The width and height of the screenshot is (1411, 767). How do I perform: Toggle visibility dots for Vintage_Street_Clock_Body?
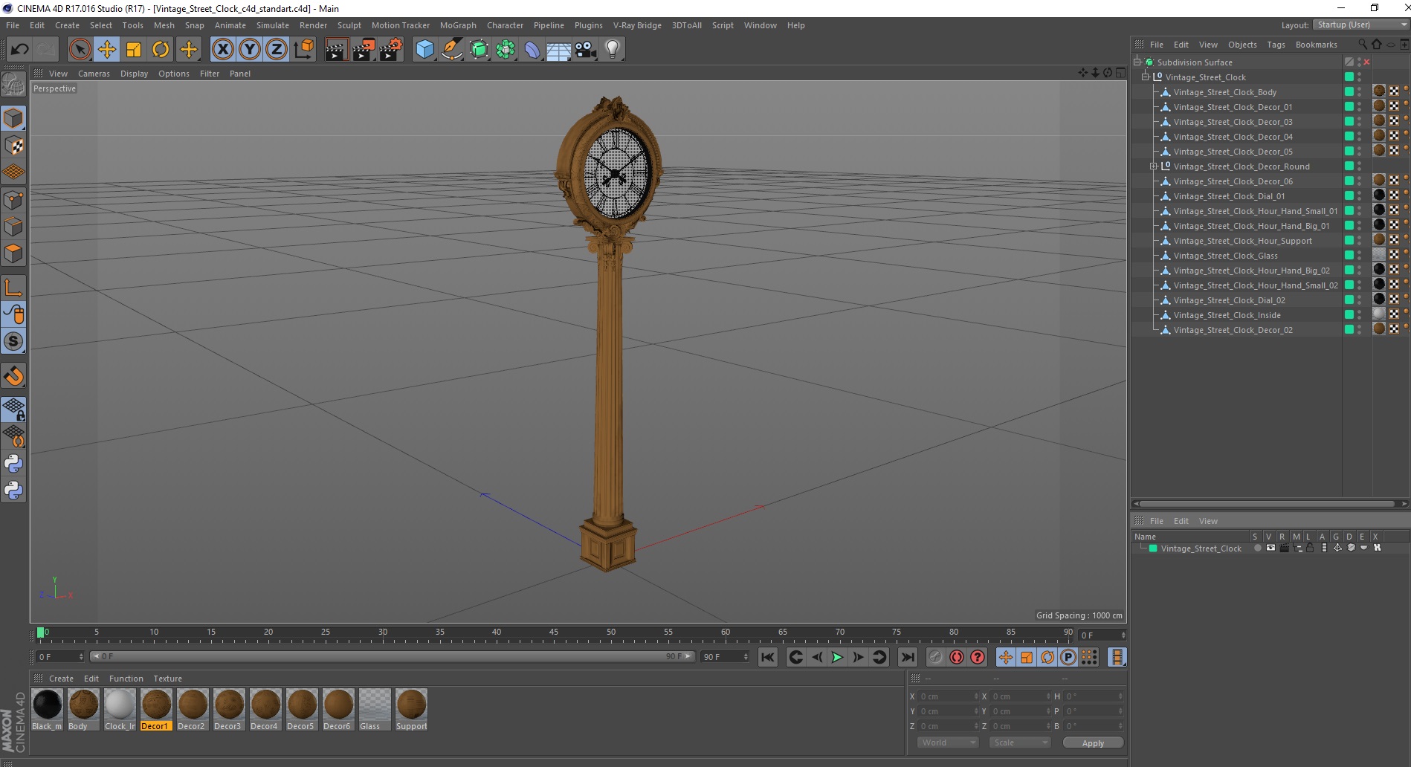1360,92
